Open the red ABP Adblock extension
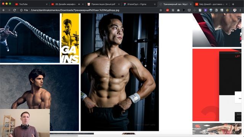244x137 pixels. point(167,10)
